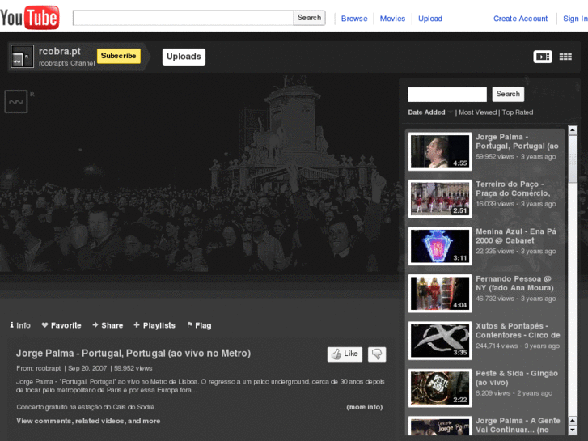This screenshot has height=441, width=588.
Task: Click the Sign In link
Action: pos(575,19)
